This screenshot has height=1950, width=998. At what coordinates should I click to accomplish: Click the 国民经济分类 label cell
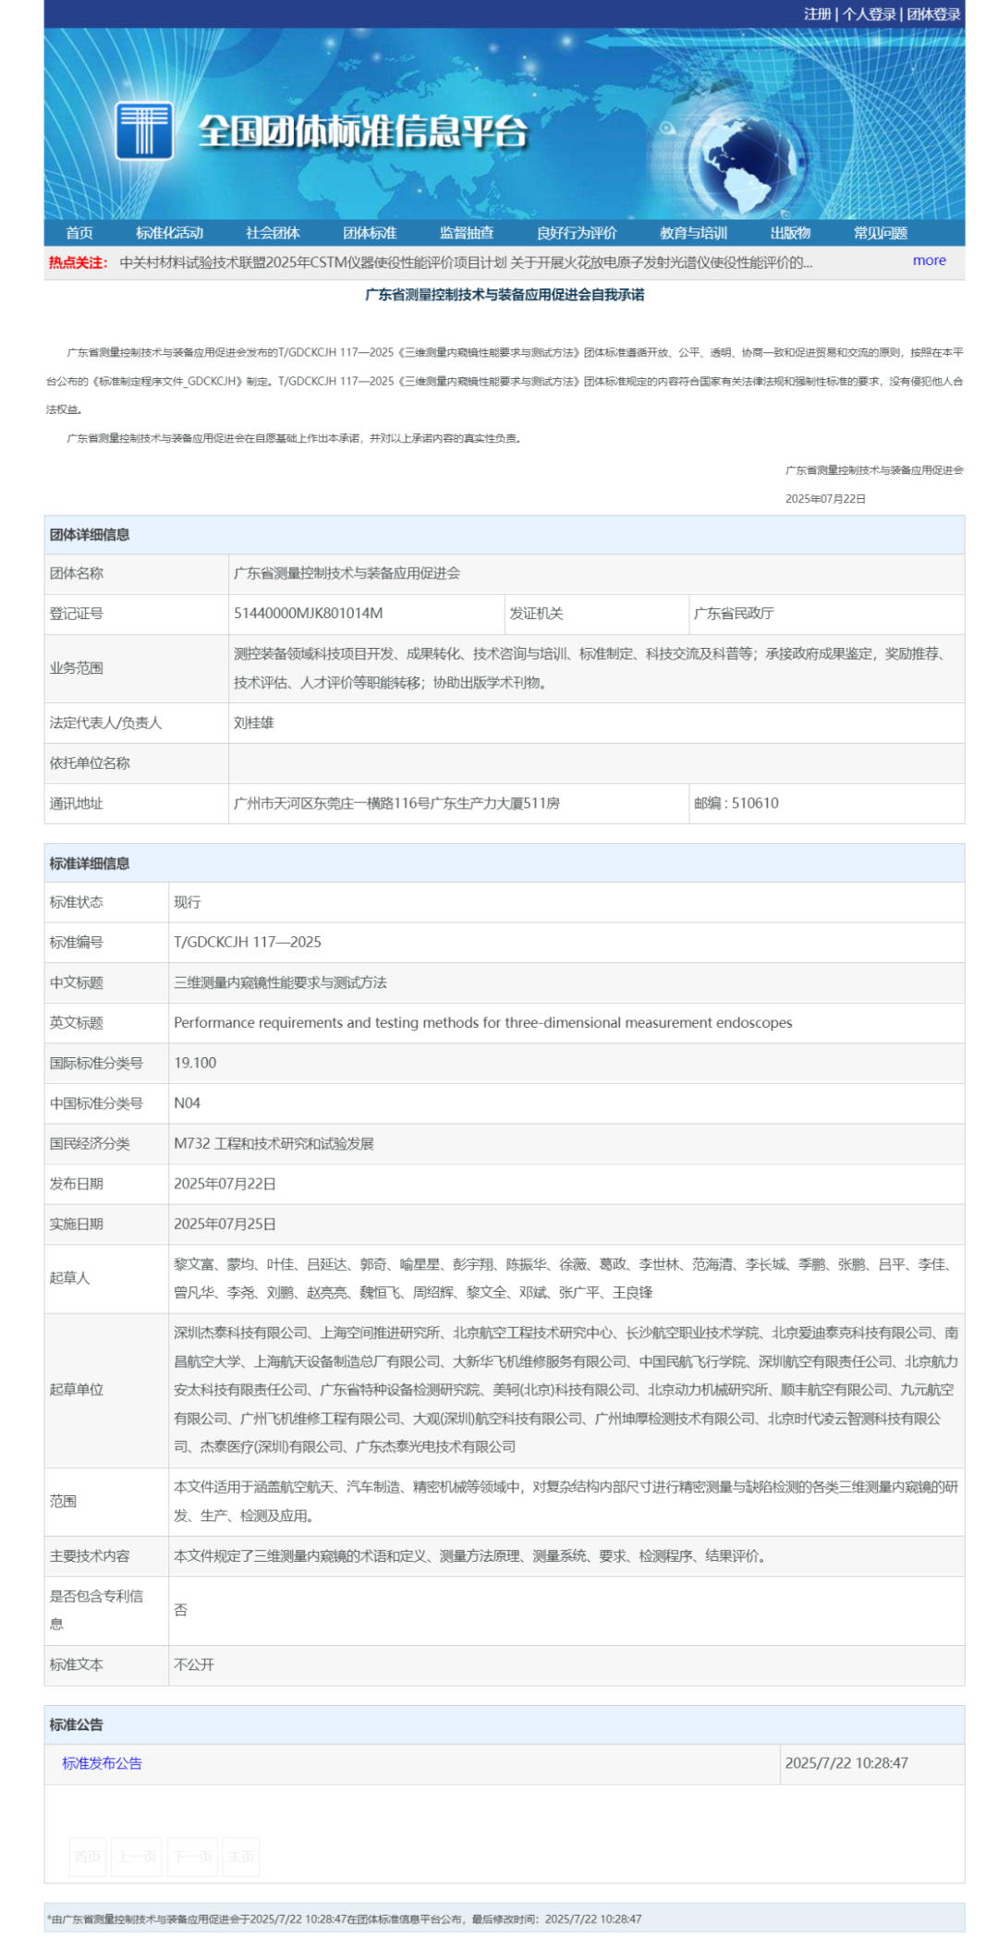(x=106, y=1143)
